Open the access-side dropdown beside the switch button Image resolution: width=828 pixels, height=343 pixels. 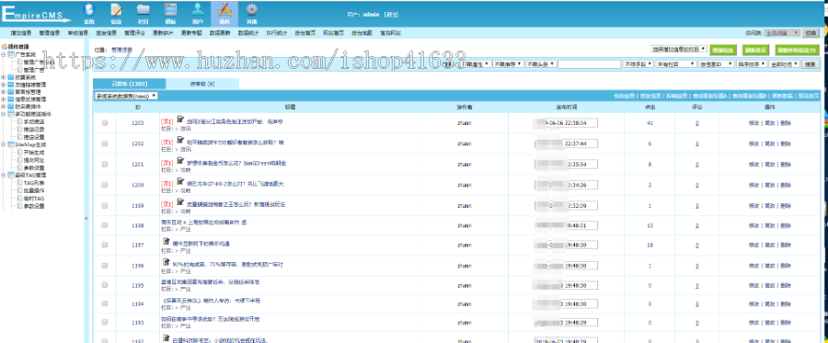click(x=781, y=33)
